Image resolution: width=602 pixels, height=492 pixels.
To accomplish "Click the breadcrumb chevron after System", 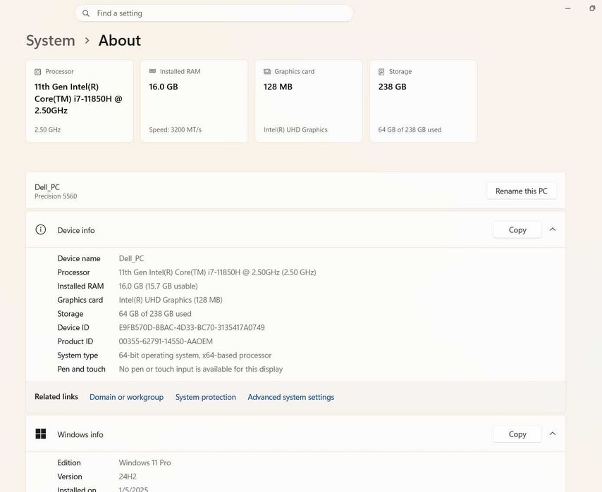I will pyautogui.click(x=87, y=40).
